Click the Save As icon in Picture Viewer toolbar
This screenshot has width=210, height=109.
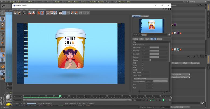coord(20,13)
